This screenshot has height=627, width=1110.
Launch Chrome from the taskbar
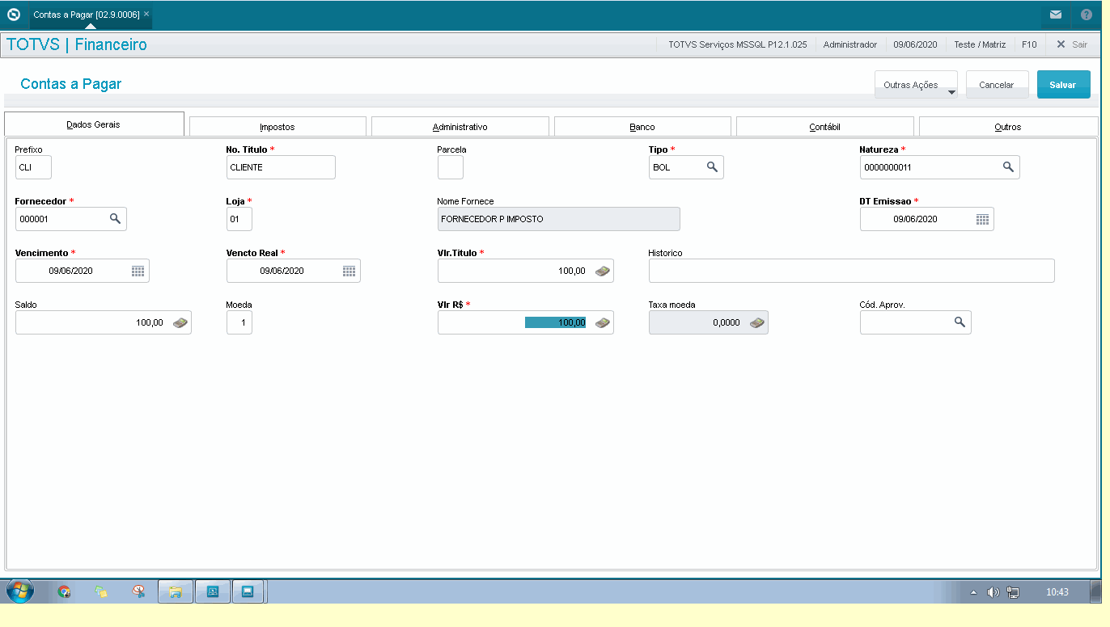(x=64, y=591)
